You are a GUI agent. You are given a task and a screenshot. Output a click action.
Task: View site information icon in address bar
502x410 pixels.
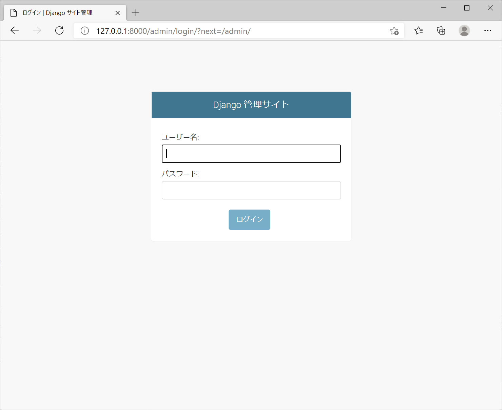click(85, 31)
